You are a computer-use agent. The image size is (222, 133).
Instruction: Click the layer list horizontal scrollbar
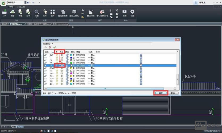(105, 89)
